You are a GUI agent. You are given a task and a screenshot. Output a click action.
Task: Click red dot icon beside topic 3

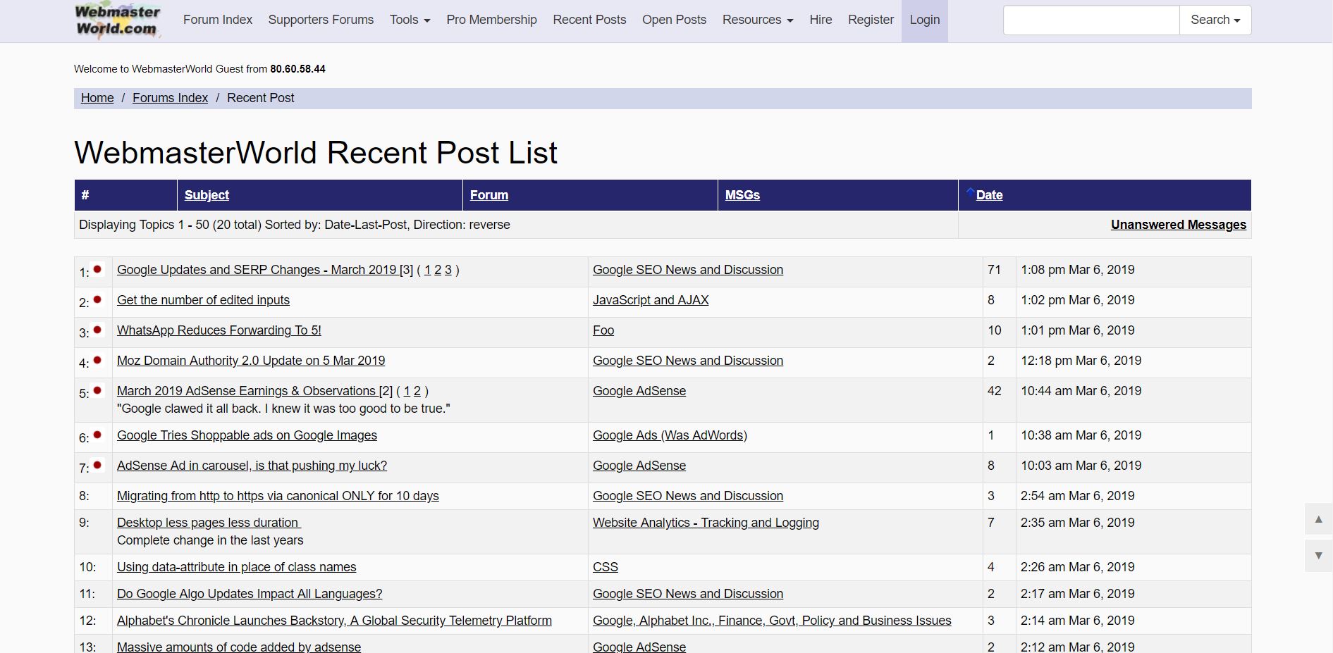(x=97, y=330)
